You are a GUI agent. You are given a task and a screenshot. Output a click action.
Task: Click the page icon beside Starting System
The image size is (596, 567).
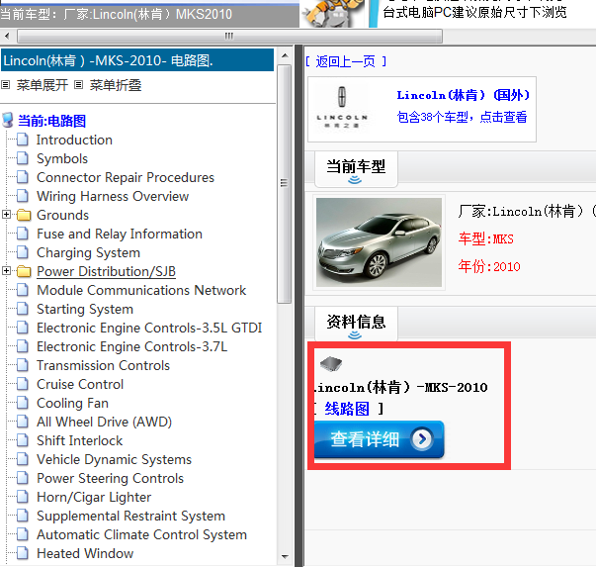[x=23, y=309]
